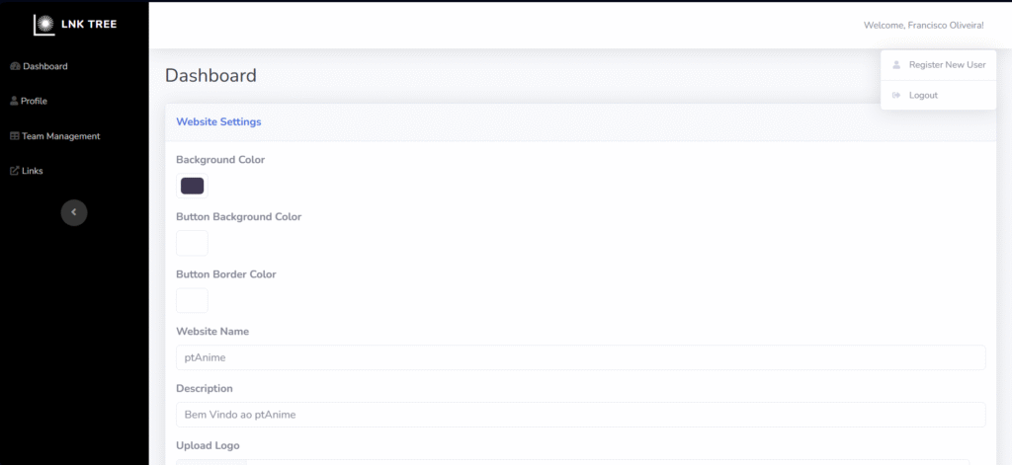1012x465 pixels.
Task: Click the Dashboard page title
Action: click(x=211, y=75)
